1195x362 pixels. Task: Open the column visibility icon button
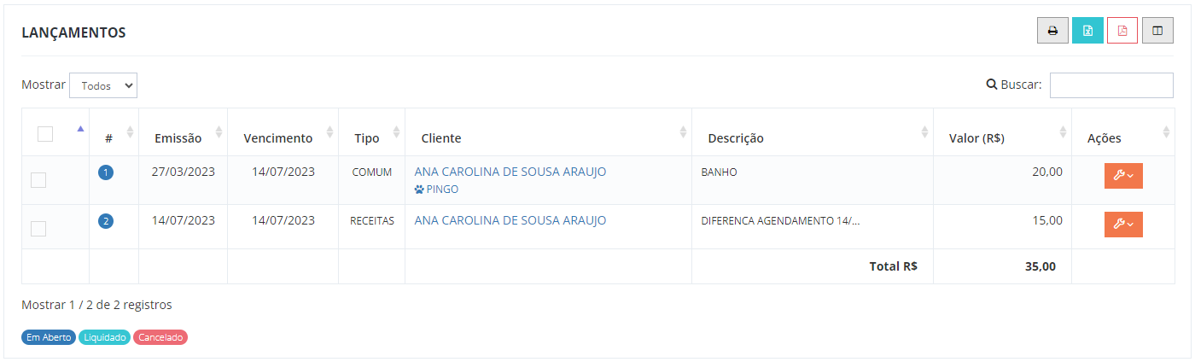pyautogui.click(x=1157, y=31)
